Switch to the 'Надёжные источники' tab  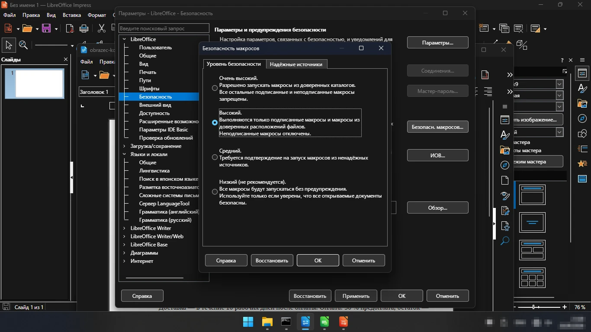pos(296,64)
